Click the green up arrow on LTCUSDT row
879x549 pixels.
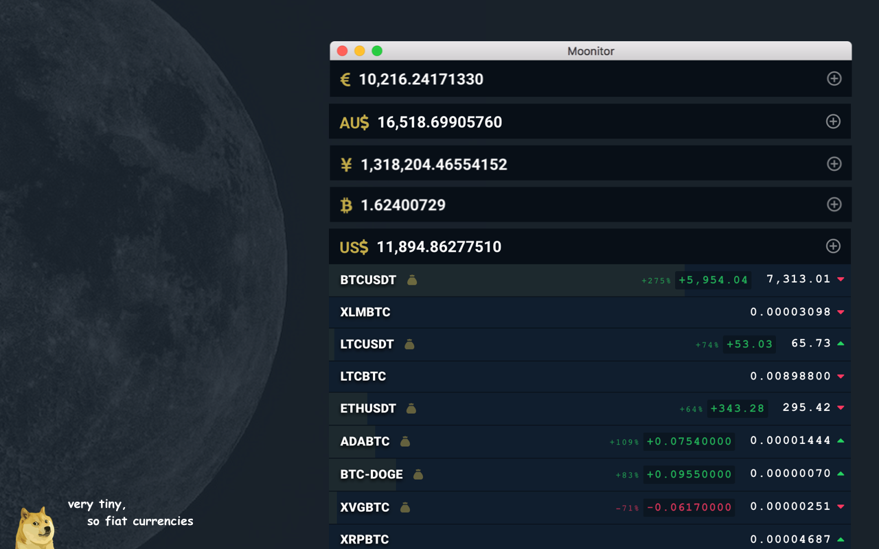(841, 343)
